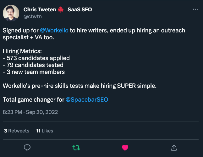The width and height of the screenshot is (203, 157).
Task: Unlike the tweet via pink heart
Action: 125,148
